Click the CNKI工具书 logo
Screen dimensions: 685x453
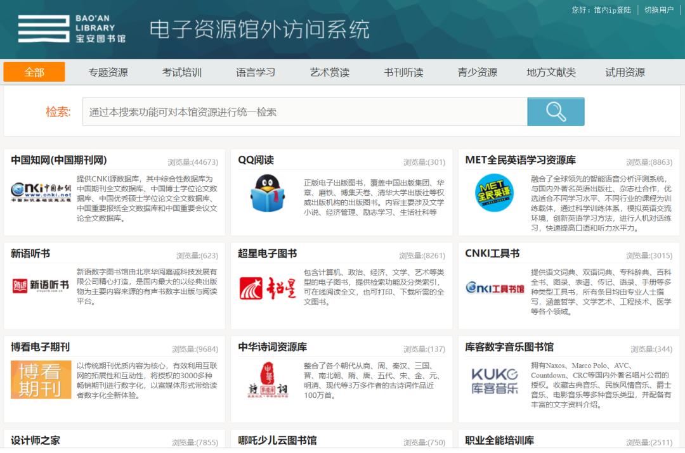[x=495, y=288]
